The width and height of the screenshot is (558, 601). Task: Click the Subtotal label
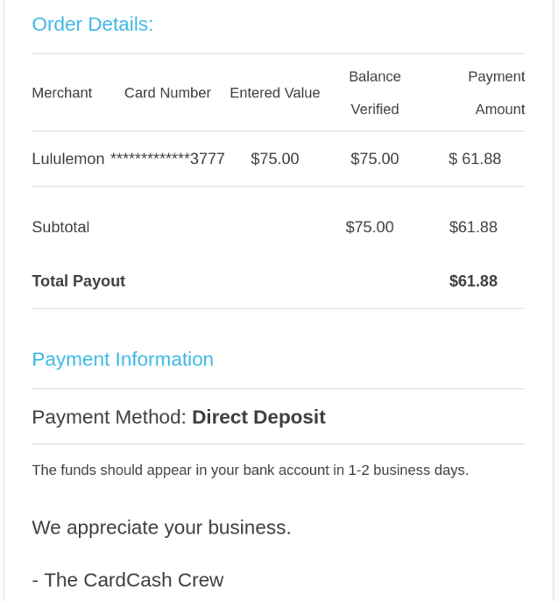(x=60, y=227)
